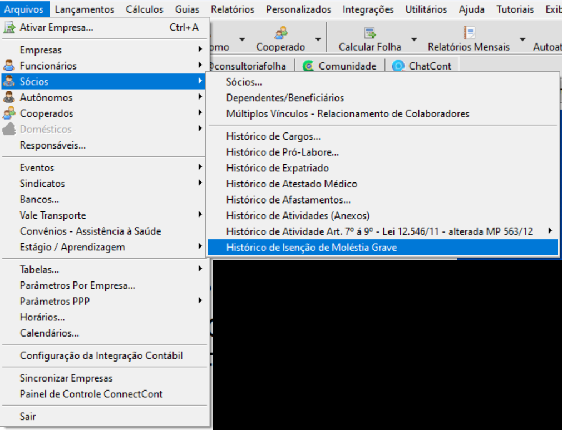Open the Tutoriais menu
The height and width of the screenshot is (430, 562).
515,9
